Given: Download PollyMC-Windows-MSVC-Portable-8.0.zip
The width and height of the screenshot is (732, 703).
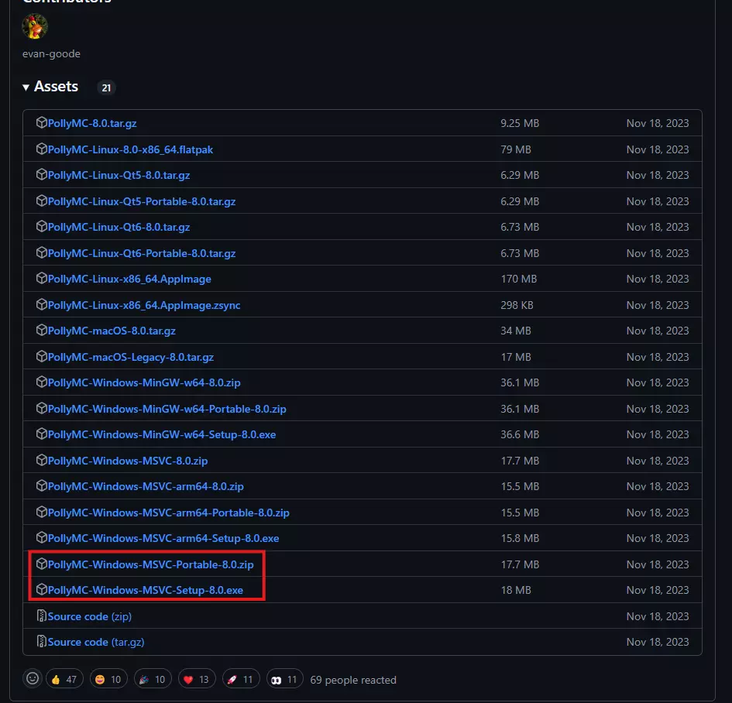Looking at the screenshot, I should click(150, 564).
